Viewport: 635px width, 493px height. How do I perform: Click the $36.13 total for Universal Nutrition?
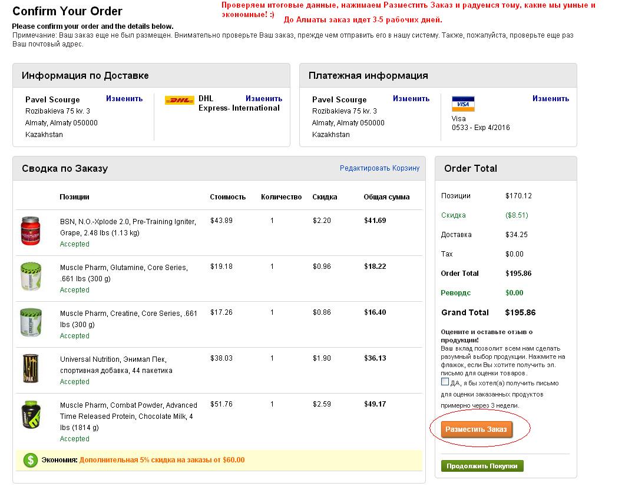point(375,358)
